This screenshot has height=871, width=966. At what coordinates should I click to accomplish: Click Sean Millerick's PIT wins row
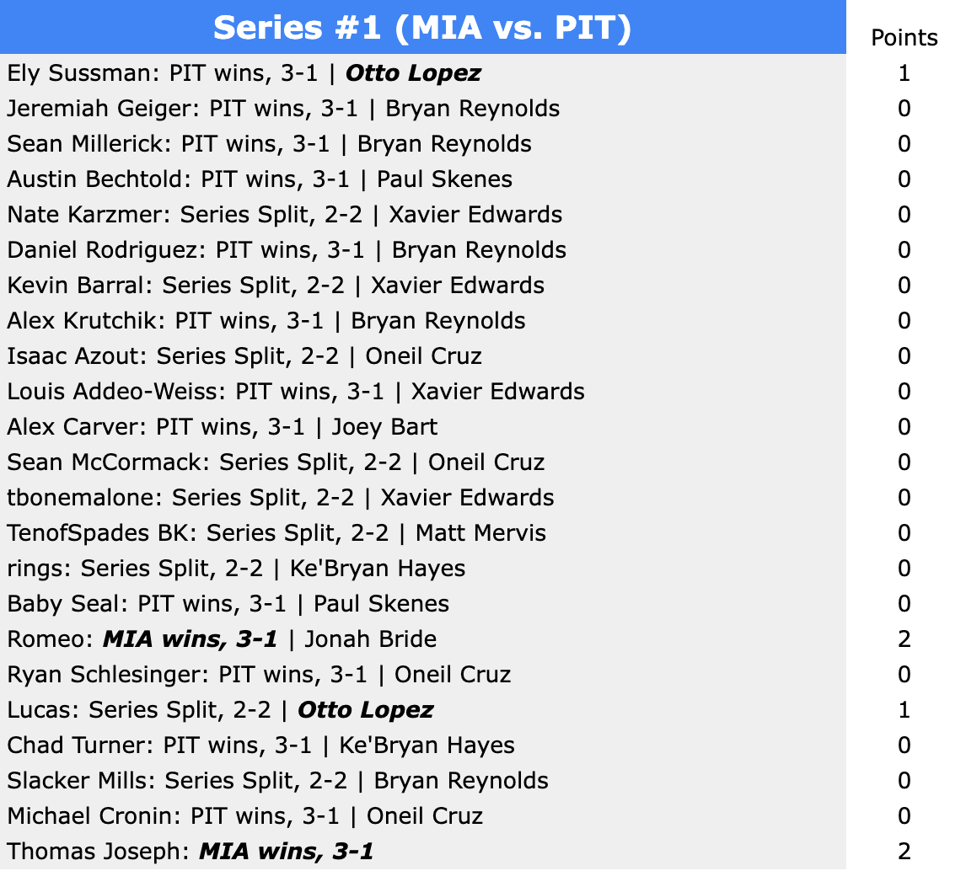pos(269,144)
